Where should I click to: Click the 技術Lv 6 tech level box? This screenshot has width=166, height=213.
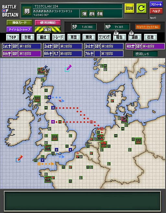(x=146, y=54)
